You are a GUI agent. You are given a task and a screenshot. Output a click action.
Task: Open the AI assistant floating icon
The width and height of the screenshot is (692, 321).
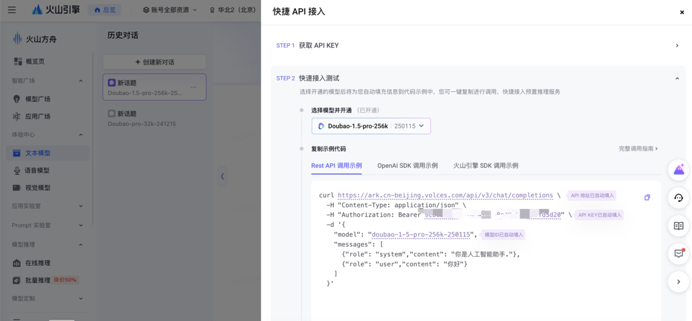click(678, 170)
